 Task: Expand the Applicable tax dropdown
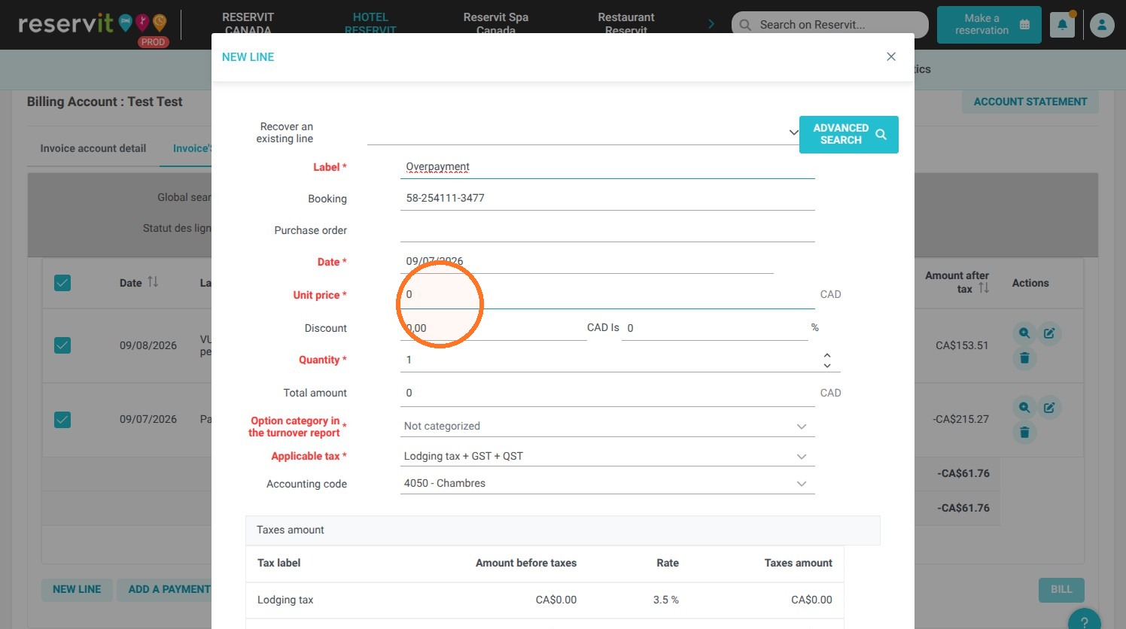(607, 456)
